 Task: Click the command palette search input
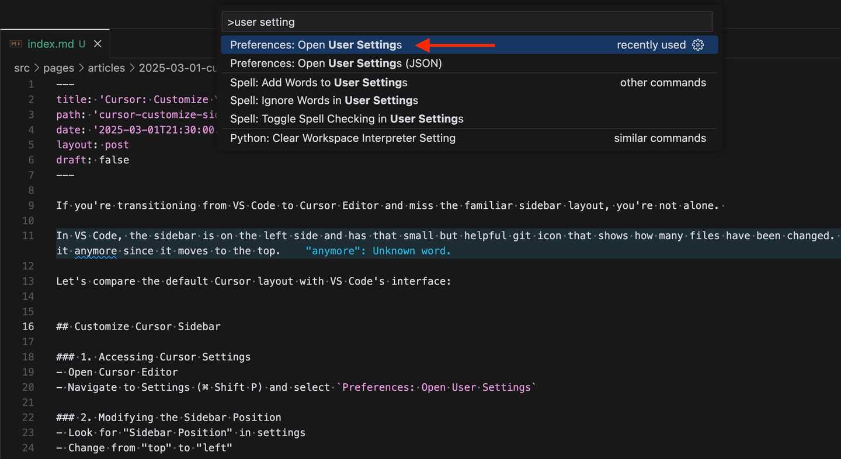[x=467, y=22]
